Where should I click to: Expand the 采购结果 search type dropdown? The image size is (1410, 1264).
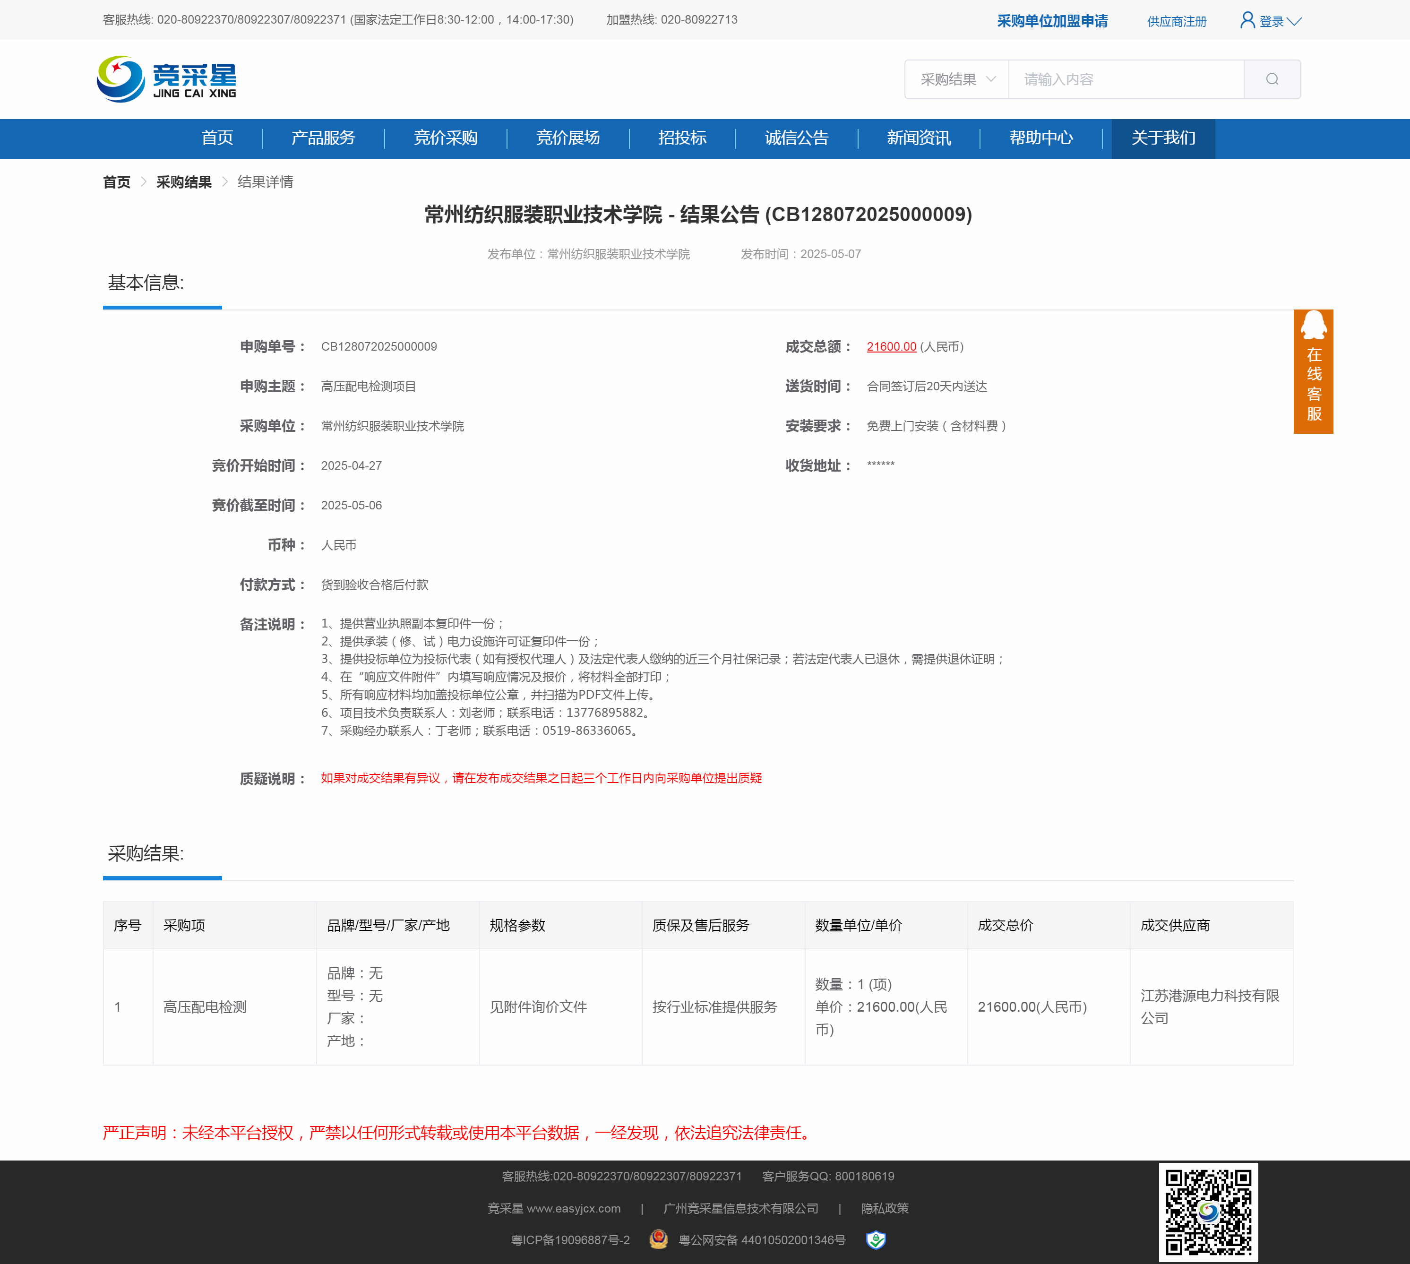coord(956,79)
